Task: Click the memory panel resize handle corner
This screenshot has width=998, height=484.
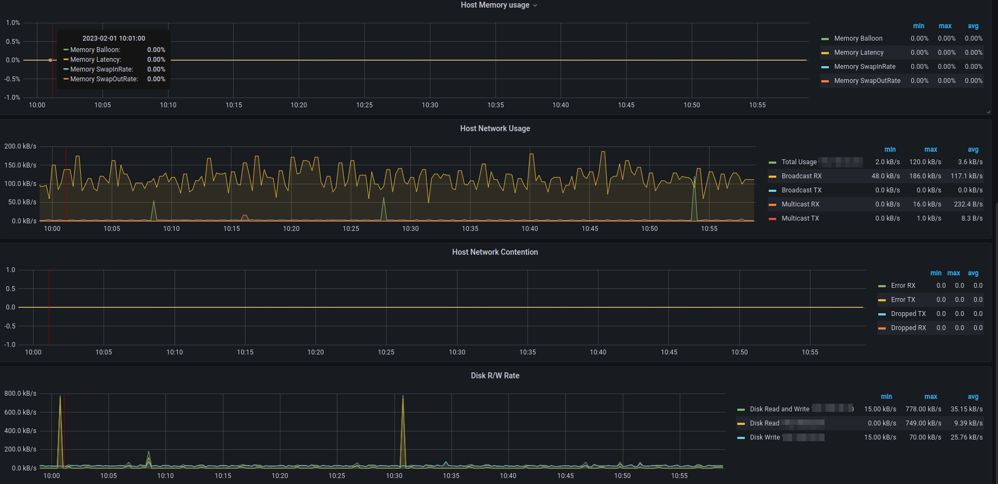Action: coord(988,112)
